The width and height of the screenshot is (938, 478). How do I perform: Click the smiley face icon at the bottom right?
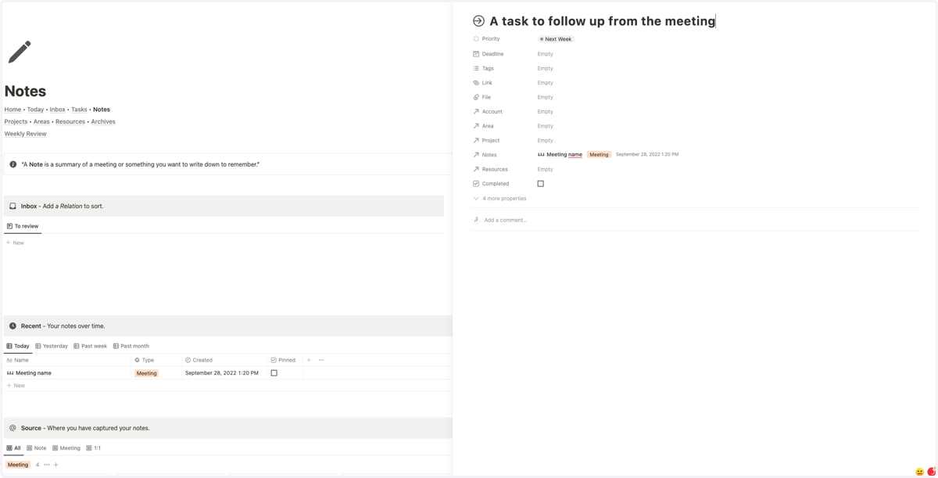point(919,472)
